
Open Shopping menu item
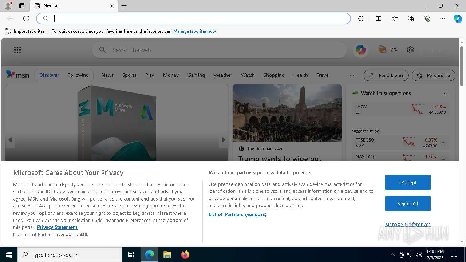(x=274, y=75)
